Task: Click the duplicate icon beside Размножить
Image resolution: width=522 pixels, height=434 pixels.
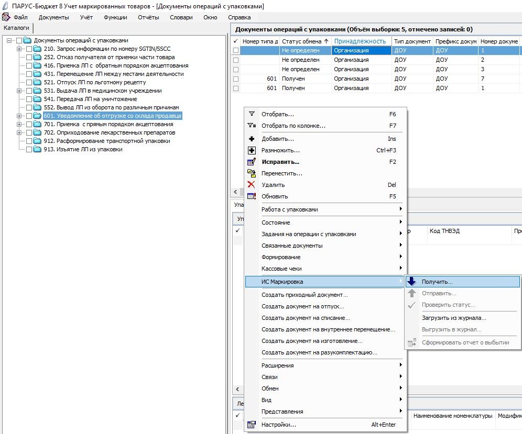Action: coord(252,150)
